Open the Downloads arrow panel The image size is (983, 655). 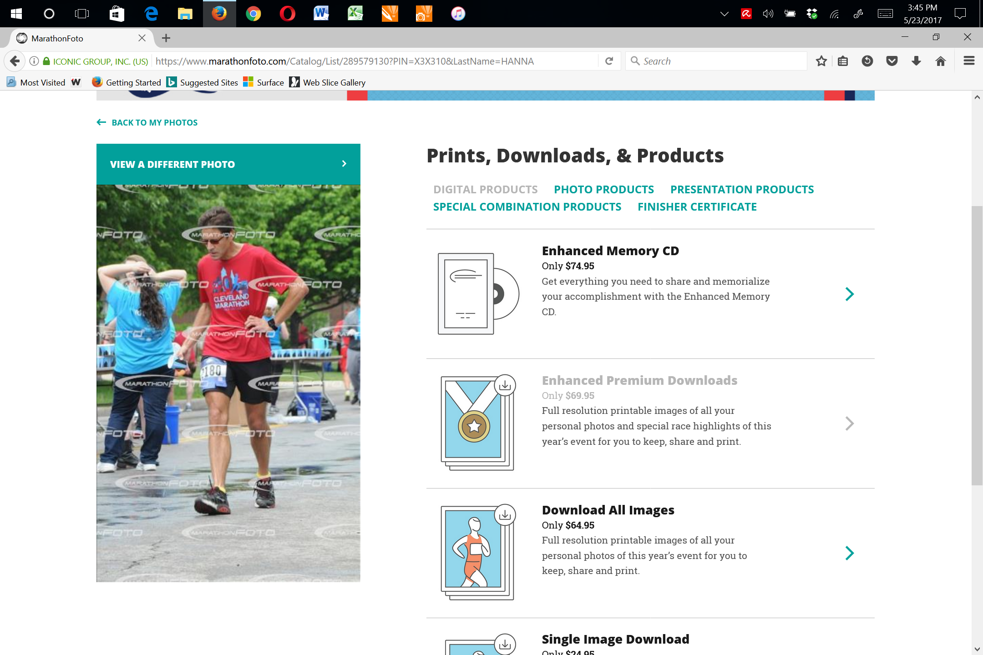(x=917, y=61)
